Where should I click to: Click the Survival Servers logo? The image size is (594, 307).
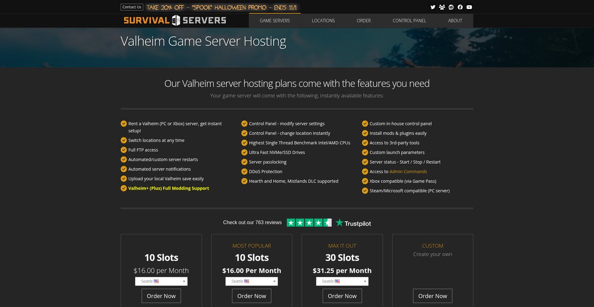point(175,20)
